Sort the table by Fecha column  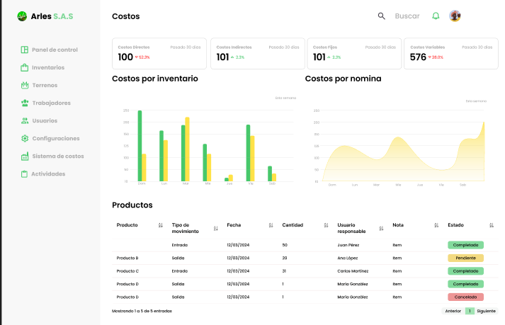point(271,225)
